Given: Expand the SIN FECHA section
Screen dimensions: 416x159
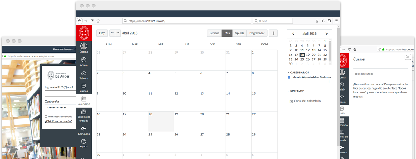Looking at the screenshot, I should (x=288, y=91).
